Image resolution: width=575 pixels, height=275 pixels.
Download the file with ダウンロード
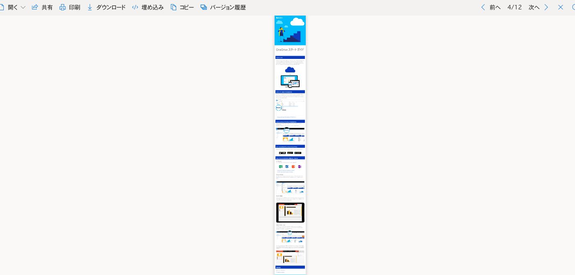(x=106, y=7)
